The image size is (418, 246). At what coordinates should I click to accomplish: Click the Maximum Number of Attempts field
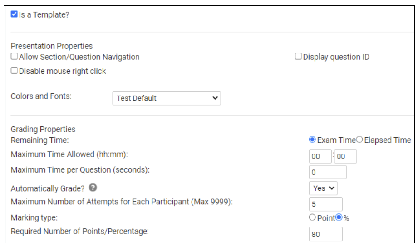coord(326,204)
